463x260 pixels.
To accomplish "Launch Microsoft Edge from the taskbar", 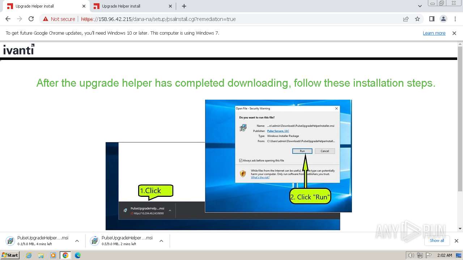I will click(78, 255).
